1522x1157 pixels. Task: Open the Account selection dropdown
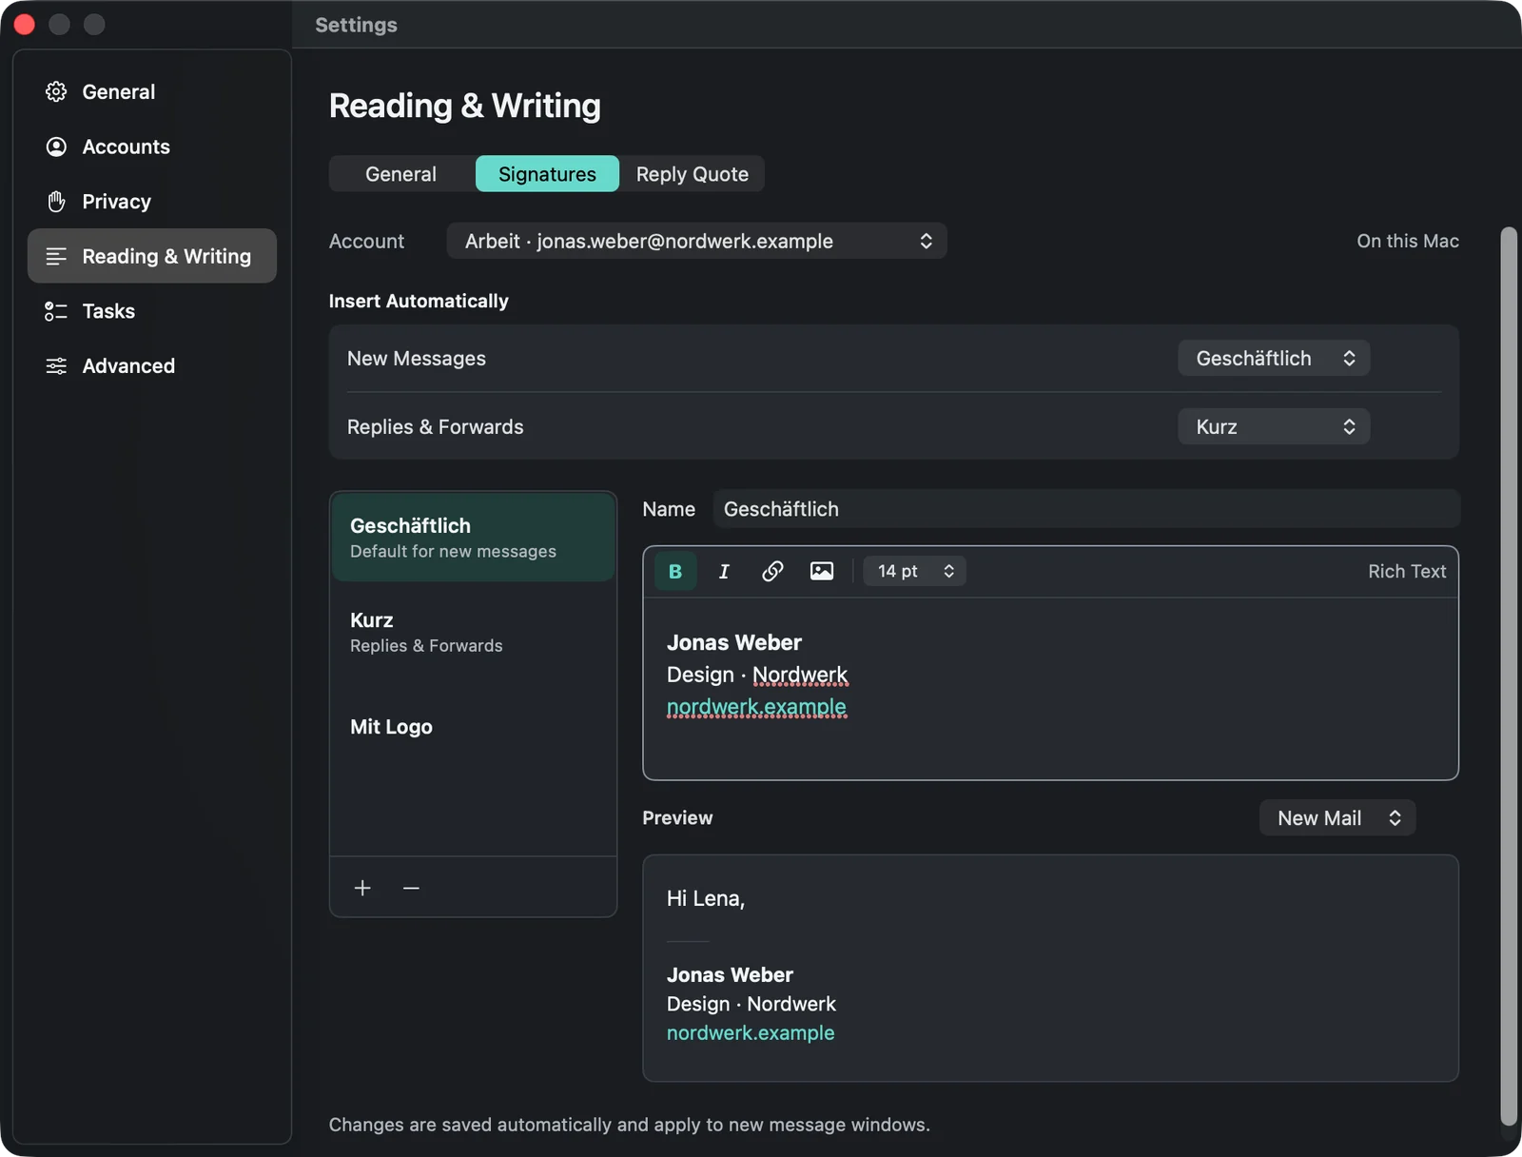[697, 241]
